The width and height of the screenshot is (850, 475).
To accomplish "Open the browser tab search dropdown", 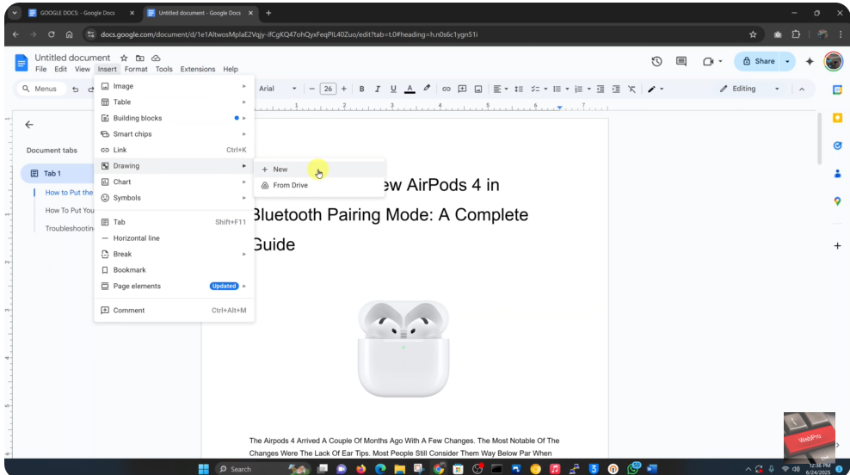I will click(15, 12).
